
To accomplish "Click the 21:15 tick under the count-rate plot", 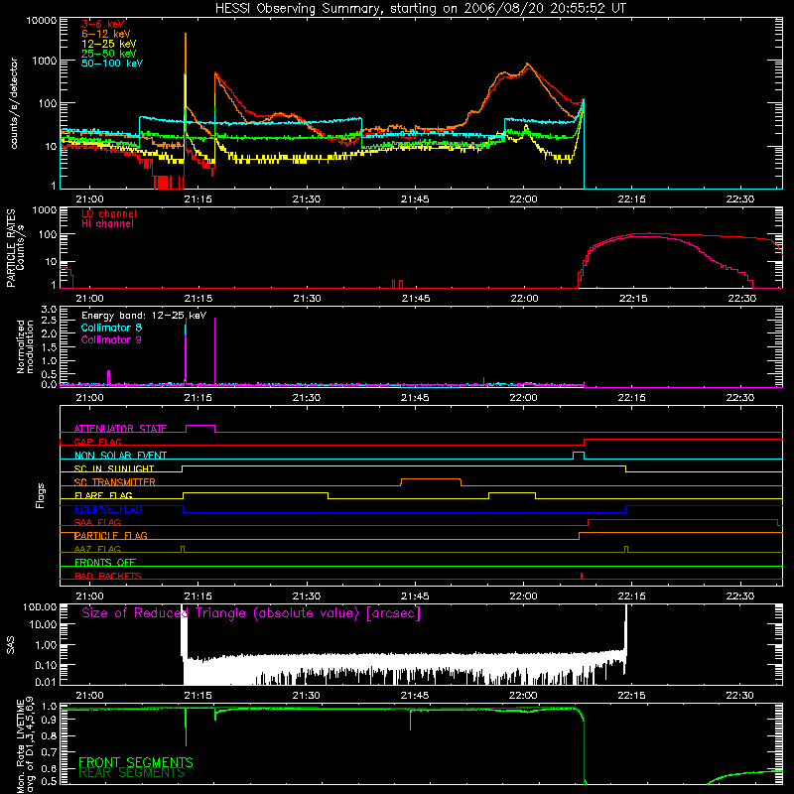I will coord(198,199).
